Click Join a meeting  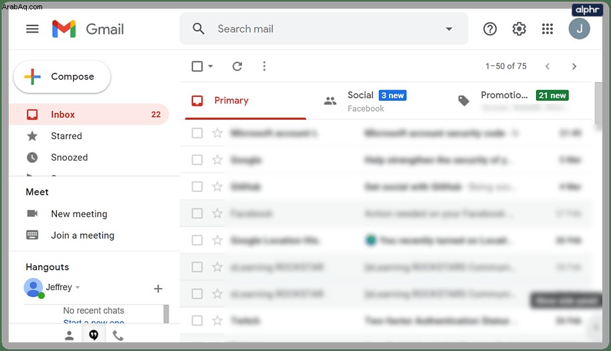pyautogui.click(x=83, y=235)
